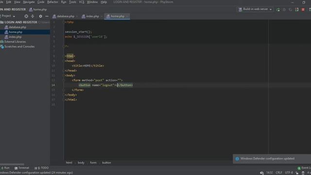Viewport: 311px width, 175px height.
Task: Click the session_start(); code line
Action: (79, 32)
